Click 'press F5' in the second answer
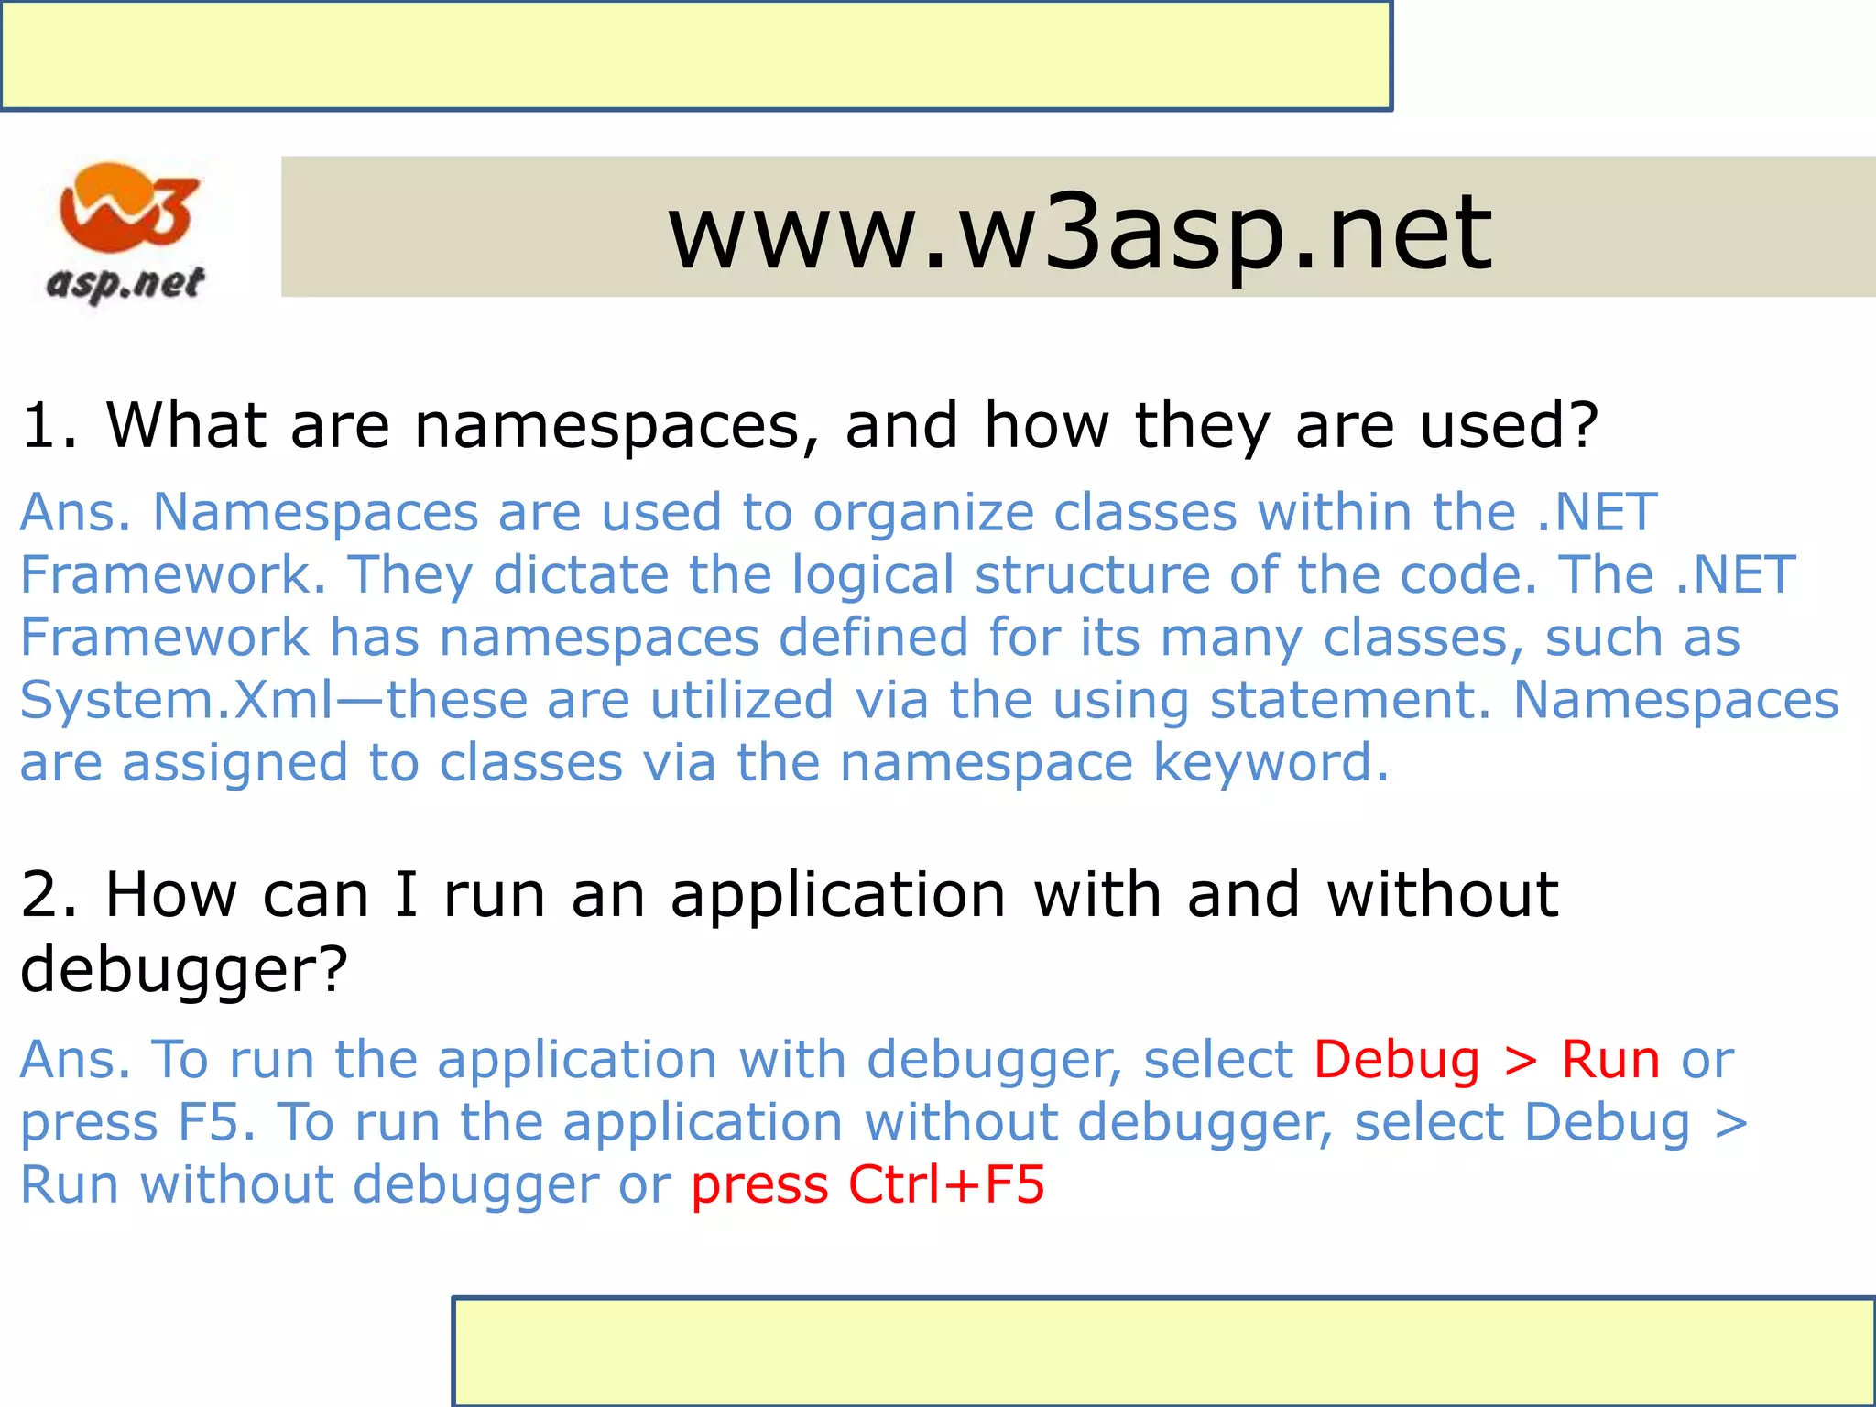Screen dimensions: 1876x1407 (x=137, y=1122)
